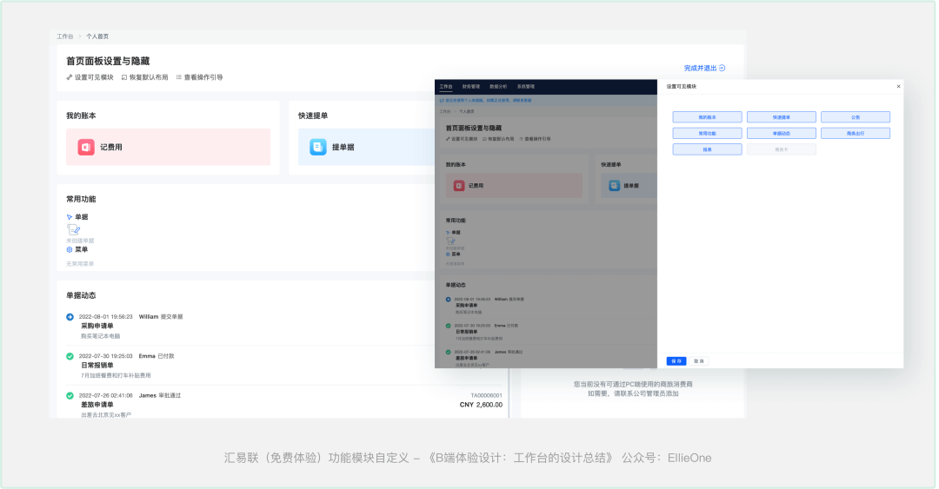Screen dimensions: 939x489
Task: Open the 差旅申请单 entry in left page
Action: (97, 405)
